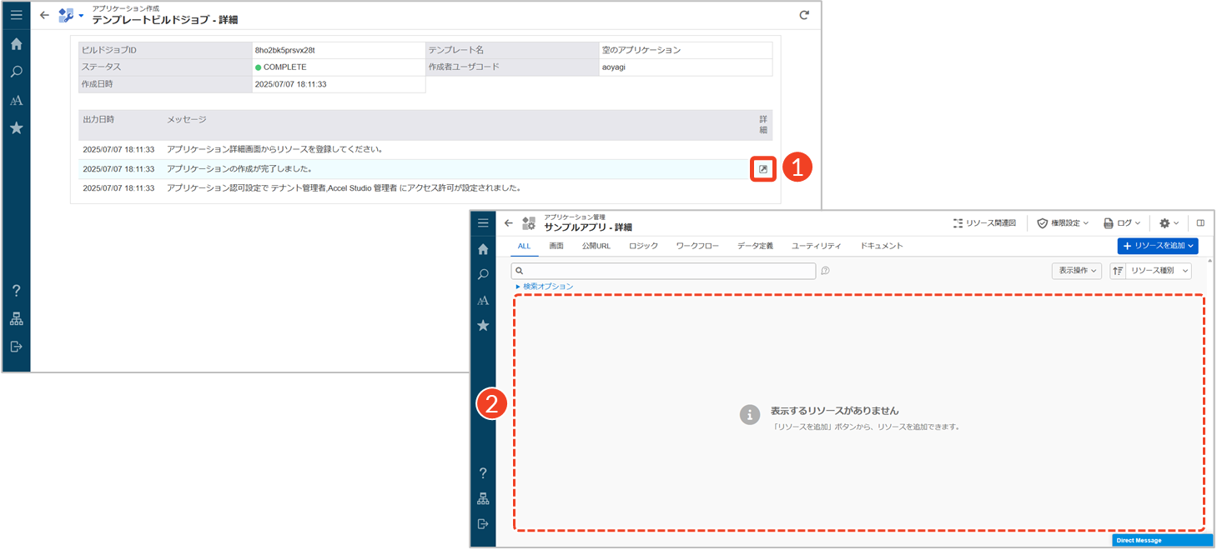The height and width of the screenshot is (550, 1217).
Task: Open the detail link icon for アプリケーションの作成が完了しました
Action: [762, 169]
